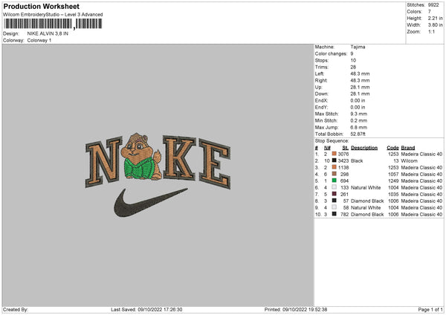Click the 'Page 1 of 1' footer
The width and height of the screenshot is (446, 315).
(430, 309)
